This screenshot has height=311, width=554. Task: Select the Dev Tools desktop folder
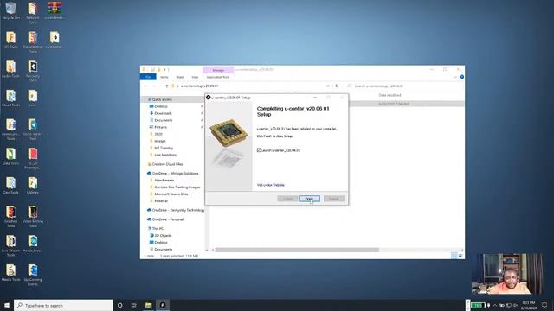coord(11,186)
